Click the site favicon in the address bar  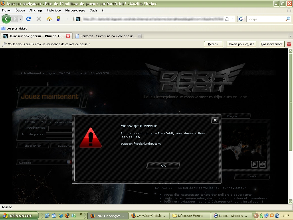tap(78, 19)
